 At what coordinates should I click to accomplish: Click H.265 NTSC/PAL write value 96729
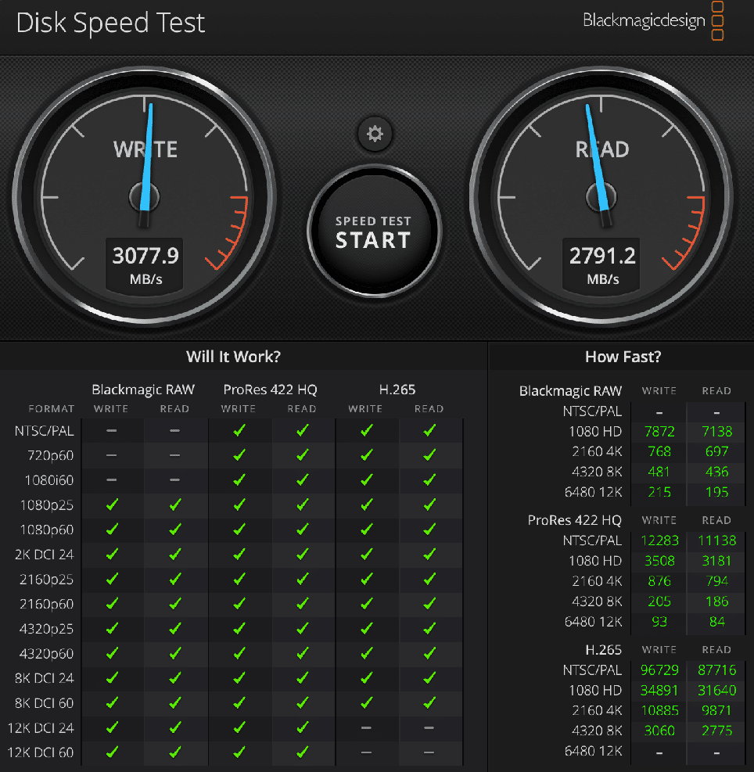click(x=659, y=670)
